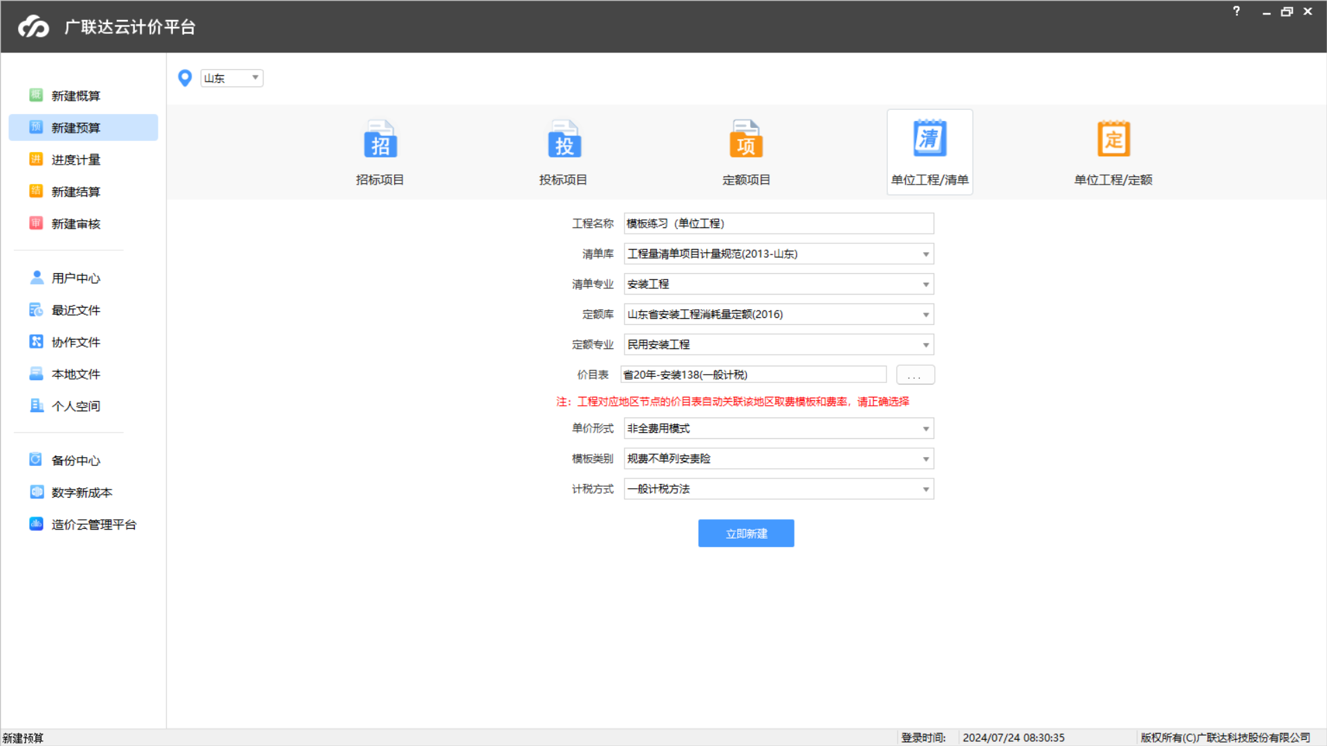Click the 个人空间 label
Screen dimensions: 1327x746
point(76,406)
